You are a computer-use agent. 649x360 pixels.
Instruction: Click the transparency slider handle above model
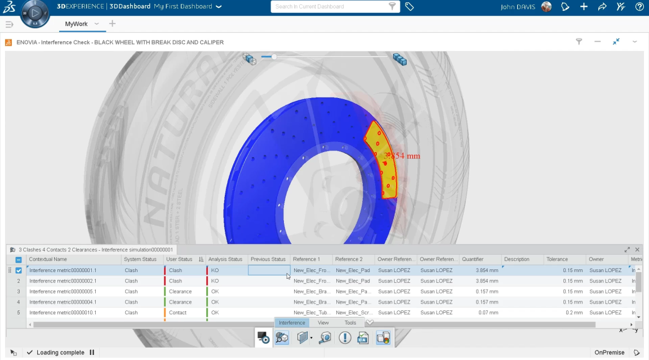(274, 57)
